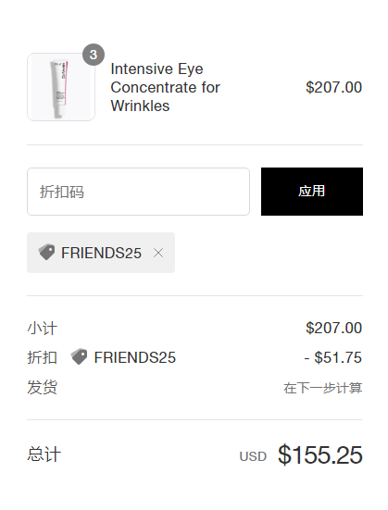Click the 总计 total label
Viewport: 388px width, 510px height.
(x=44, y=454)
